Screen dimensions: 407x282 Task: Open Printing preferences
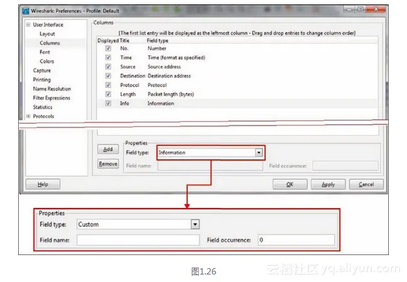coord(42,80)
